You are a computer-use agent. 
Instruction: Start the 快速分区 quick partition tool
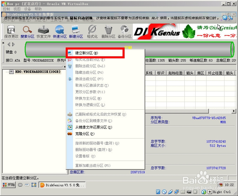pyautogui.click(x=60, y=32)
